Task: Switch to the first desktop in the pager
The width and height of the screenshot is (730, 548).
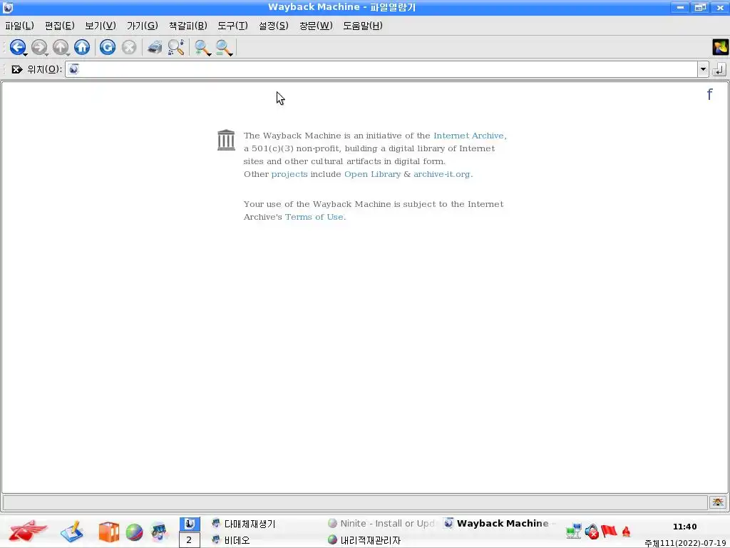Action: [189, 524]
